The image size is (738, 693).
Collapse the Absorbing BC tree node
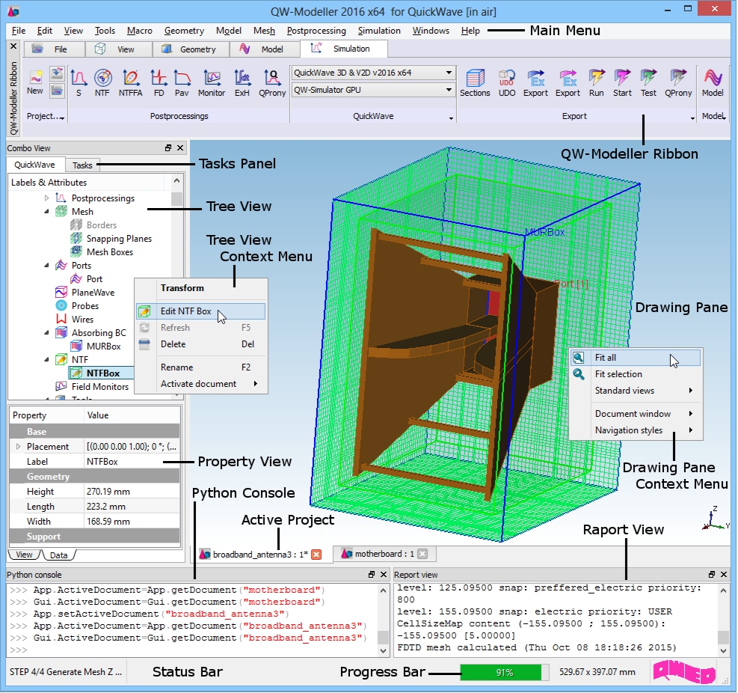click(46, 332)
